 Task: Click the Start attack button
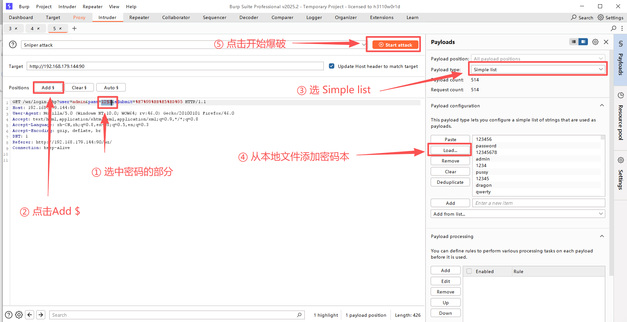[x=395, y=45]
